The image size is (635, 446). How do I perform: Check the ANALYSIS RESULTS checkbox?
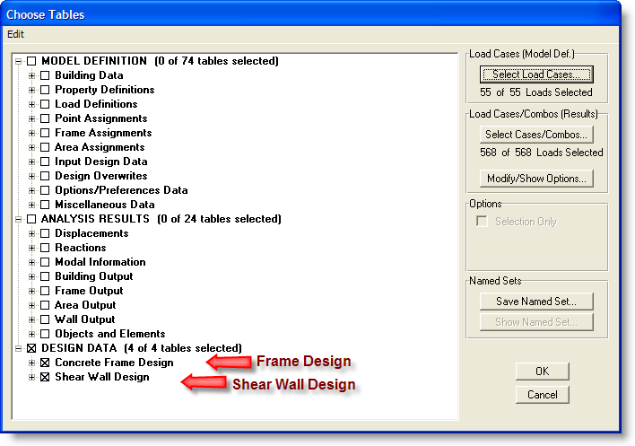pyautogui.click(x=31, y=219)
